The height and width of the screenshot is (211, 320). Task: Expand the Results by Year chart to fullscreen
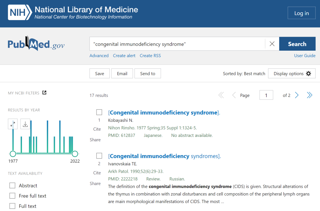pyautogui.click(x=12, y=124)
